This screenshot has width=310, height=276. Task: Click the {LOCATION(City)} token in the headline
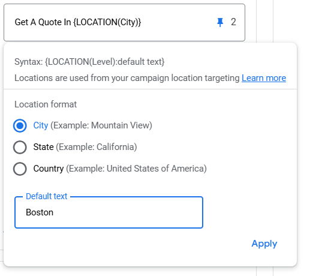tap(107, 22)
